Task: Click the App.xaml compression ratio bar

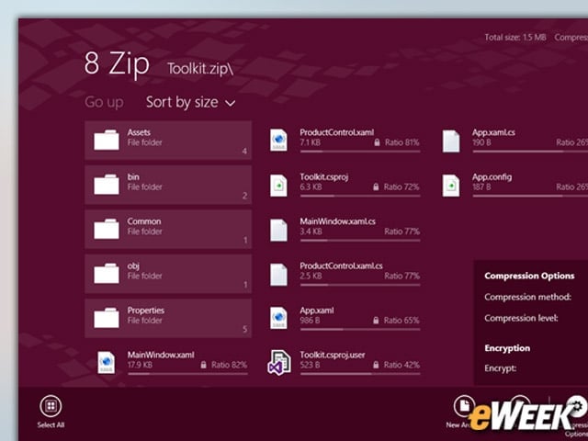Action: 360,329
